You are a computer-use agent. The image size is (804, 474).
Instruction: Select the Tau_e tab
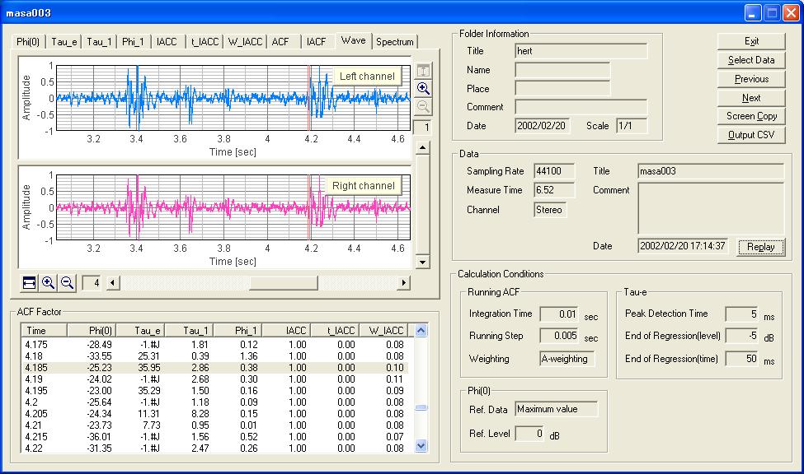point(64,42)
